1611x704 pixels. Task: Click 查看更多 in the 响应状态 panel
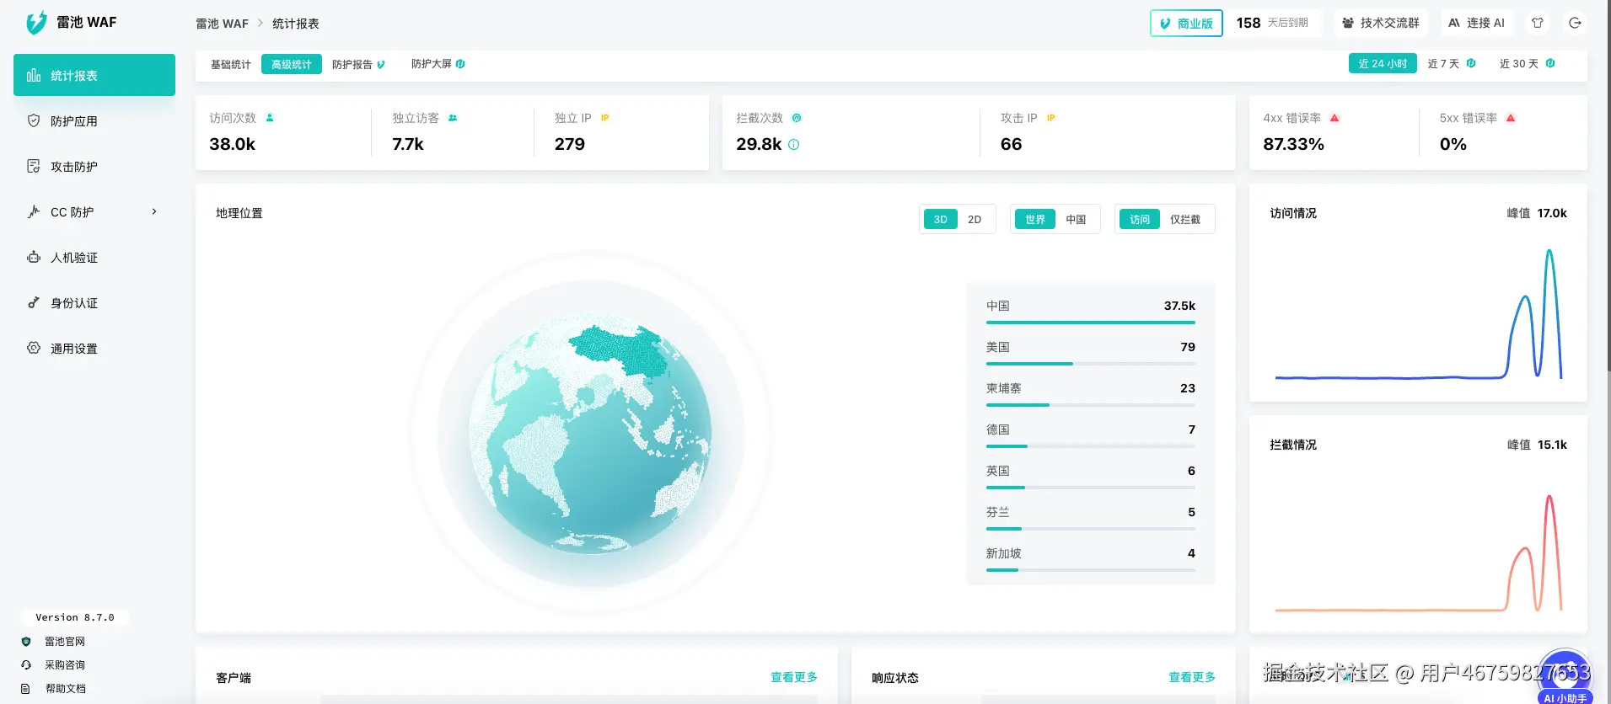pyautogui.click(x=1192, y=677)
